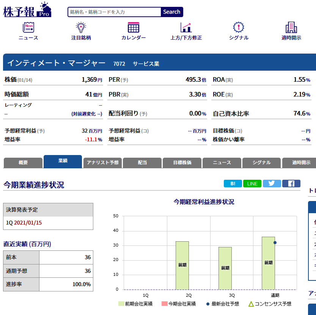
Task: Click the 株予報 Pro logo
Action: coord(27,10)
